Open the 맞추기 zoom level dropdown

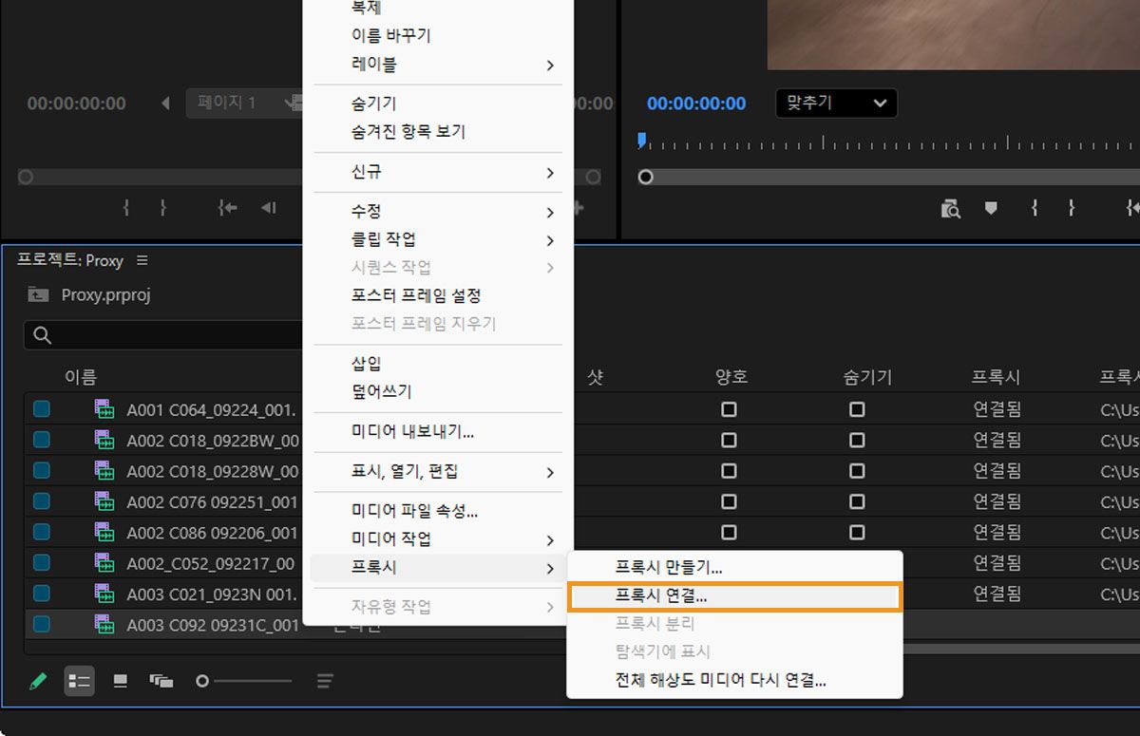(x=835, y=104)
